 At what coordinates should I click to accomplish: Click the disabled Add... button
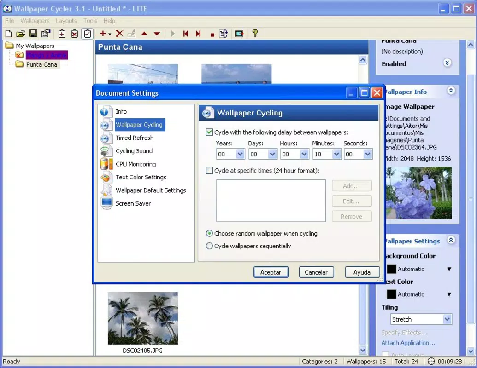point(352,186)
